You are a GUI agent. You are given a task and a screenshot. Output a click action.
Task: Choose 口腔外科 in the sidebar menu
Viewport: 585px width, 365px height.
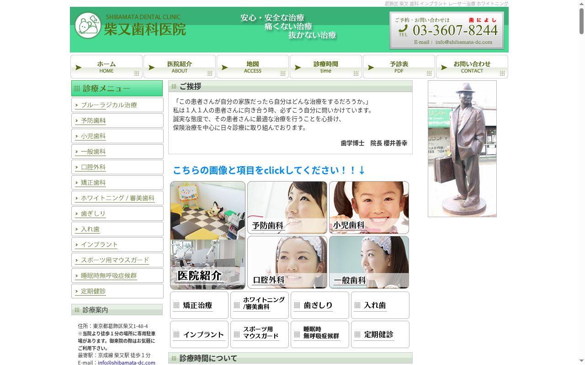[117, 167]
